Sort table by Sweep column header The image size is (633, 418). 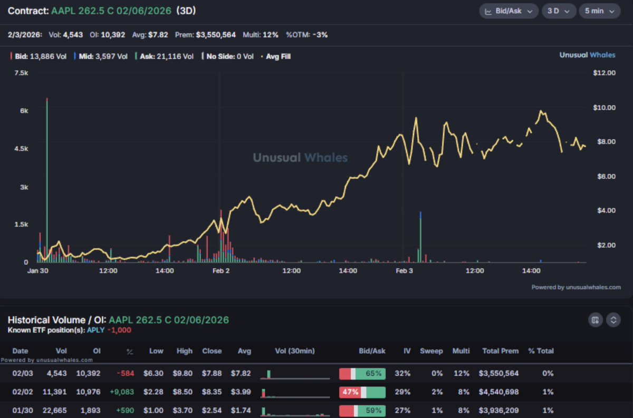[x=430, y=351]
